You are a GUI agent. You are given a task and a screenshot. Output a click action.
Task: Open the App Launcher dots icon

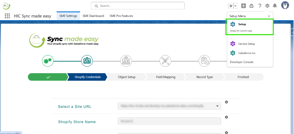7,16
